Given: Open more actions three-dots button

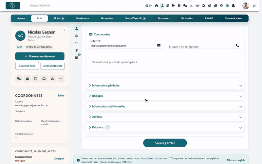Looking at the screenshot, I should tap(61, 79).
